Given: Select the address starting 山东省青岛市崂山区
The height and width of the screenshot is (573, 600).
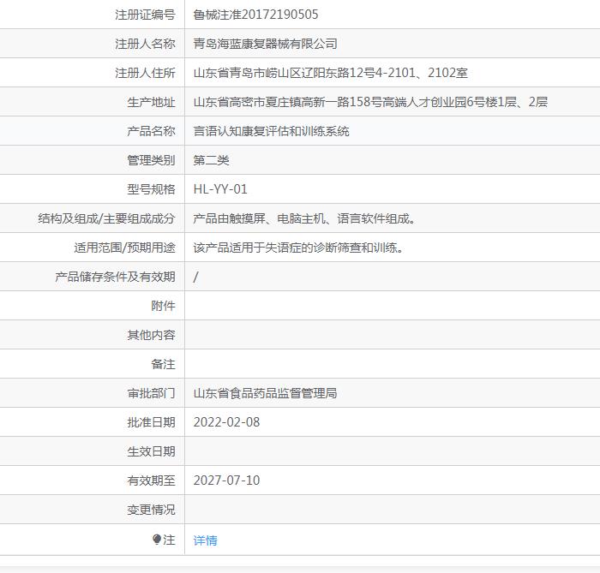Looking at the screenshot, I should click(331, 73).
